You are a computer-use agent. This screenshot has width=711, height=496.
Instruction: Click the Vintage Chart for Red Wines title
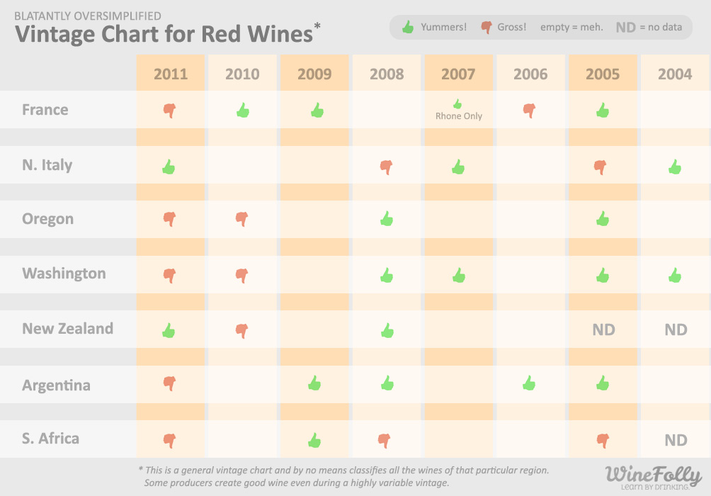[x=164, y=33]
